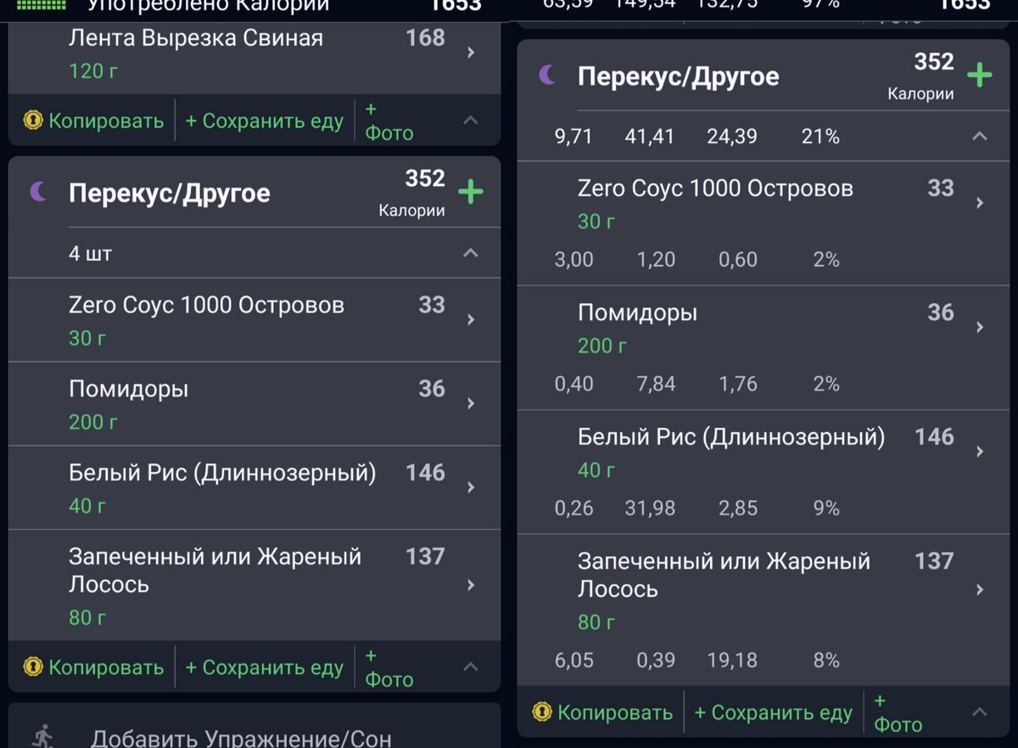
Task: Collapse the Перекус/Другое food list
Action: click(x=472, y=252)
